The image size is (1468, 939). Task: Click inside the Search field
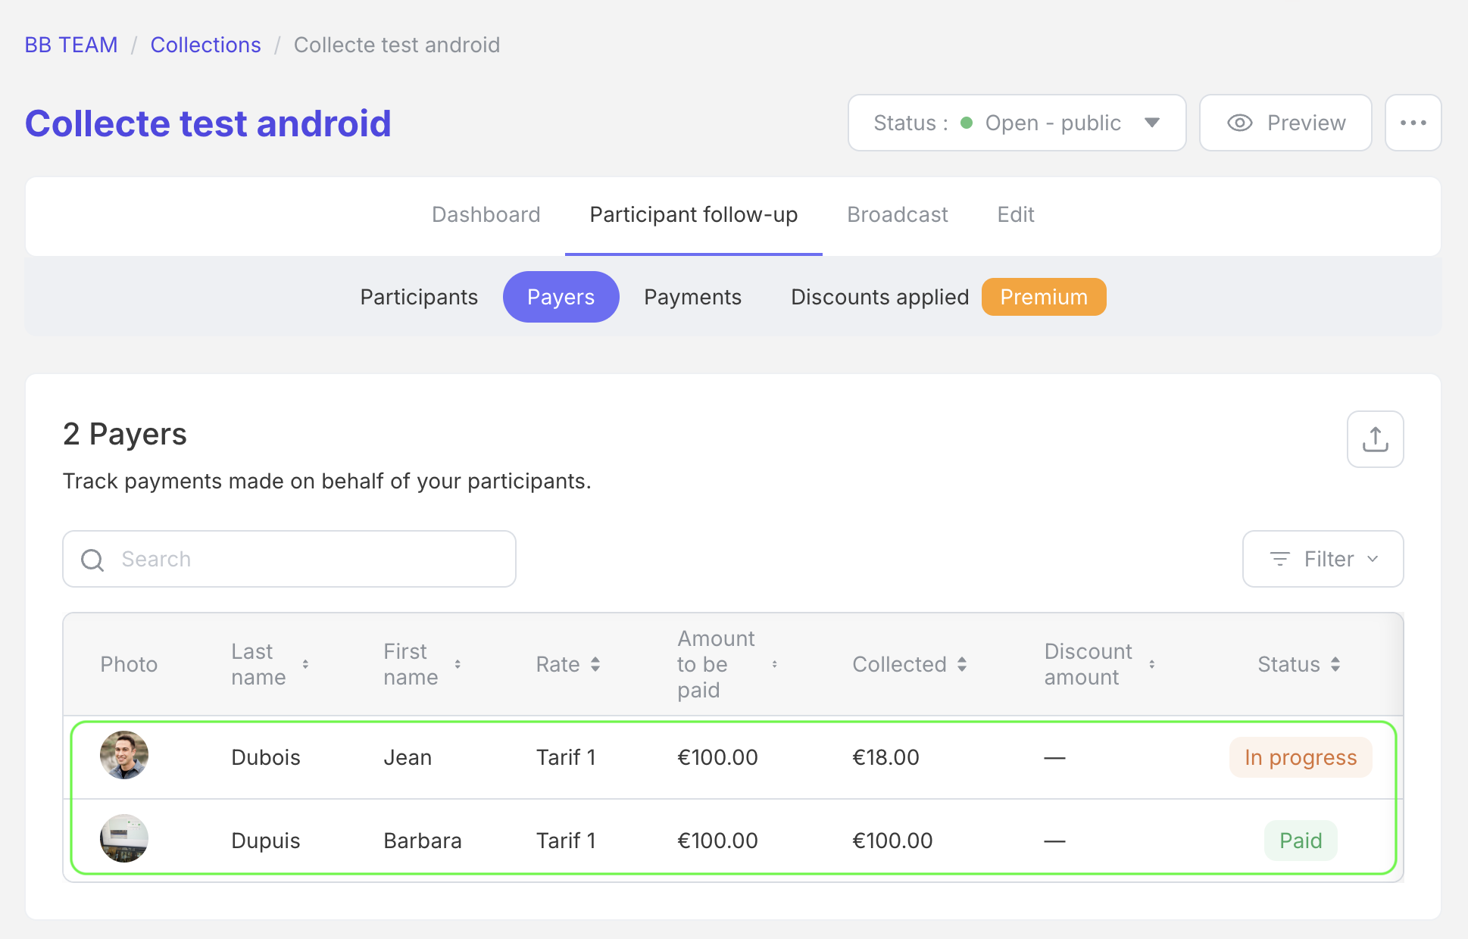[288, 560]
